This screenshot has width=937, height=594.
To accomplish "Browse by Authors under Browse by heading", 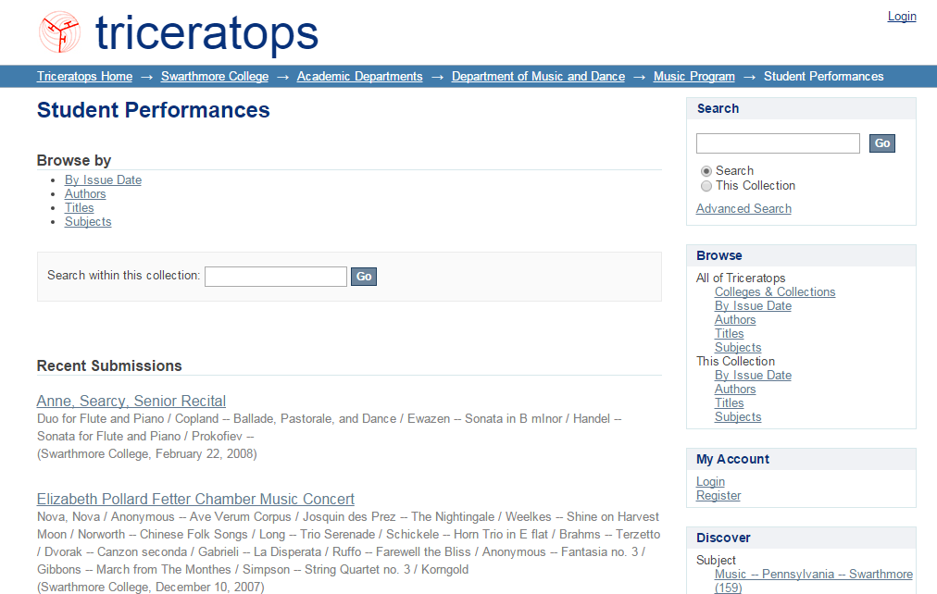I will [85, 194].
